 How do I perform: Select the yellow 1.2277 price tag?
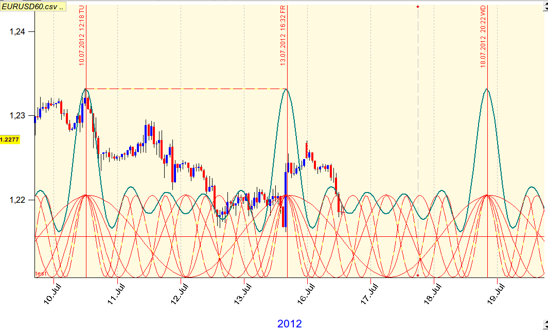[x=10, y=139]
